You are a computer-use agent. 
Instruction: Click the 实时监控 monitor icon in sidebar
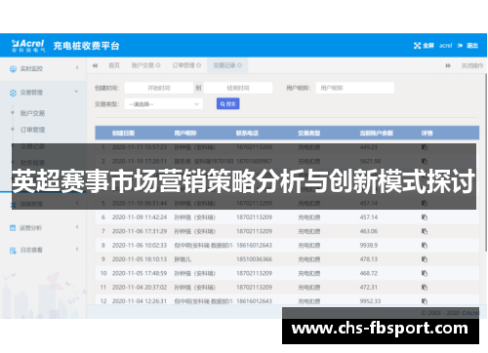coord(13,69)
